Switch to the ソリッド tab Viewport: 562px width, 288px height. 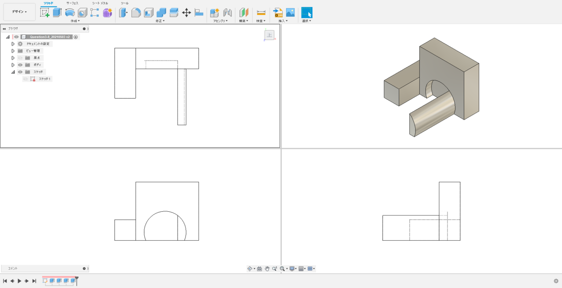click(x=48, y=3)
